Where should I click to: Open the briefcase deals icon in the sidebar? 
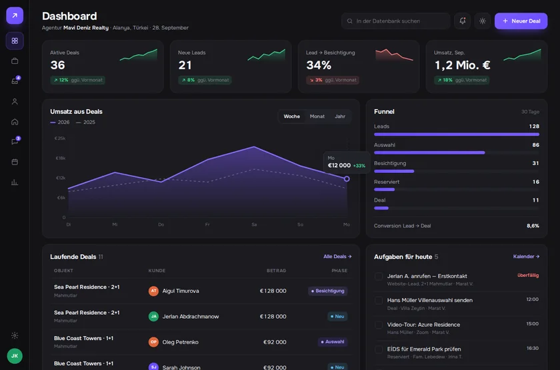pyautogui.click(x=15, y=61)
